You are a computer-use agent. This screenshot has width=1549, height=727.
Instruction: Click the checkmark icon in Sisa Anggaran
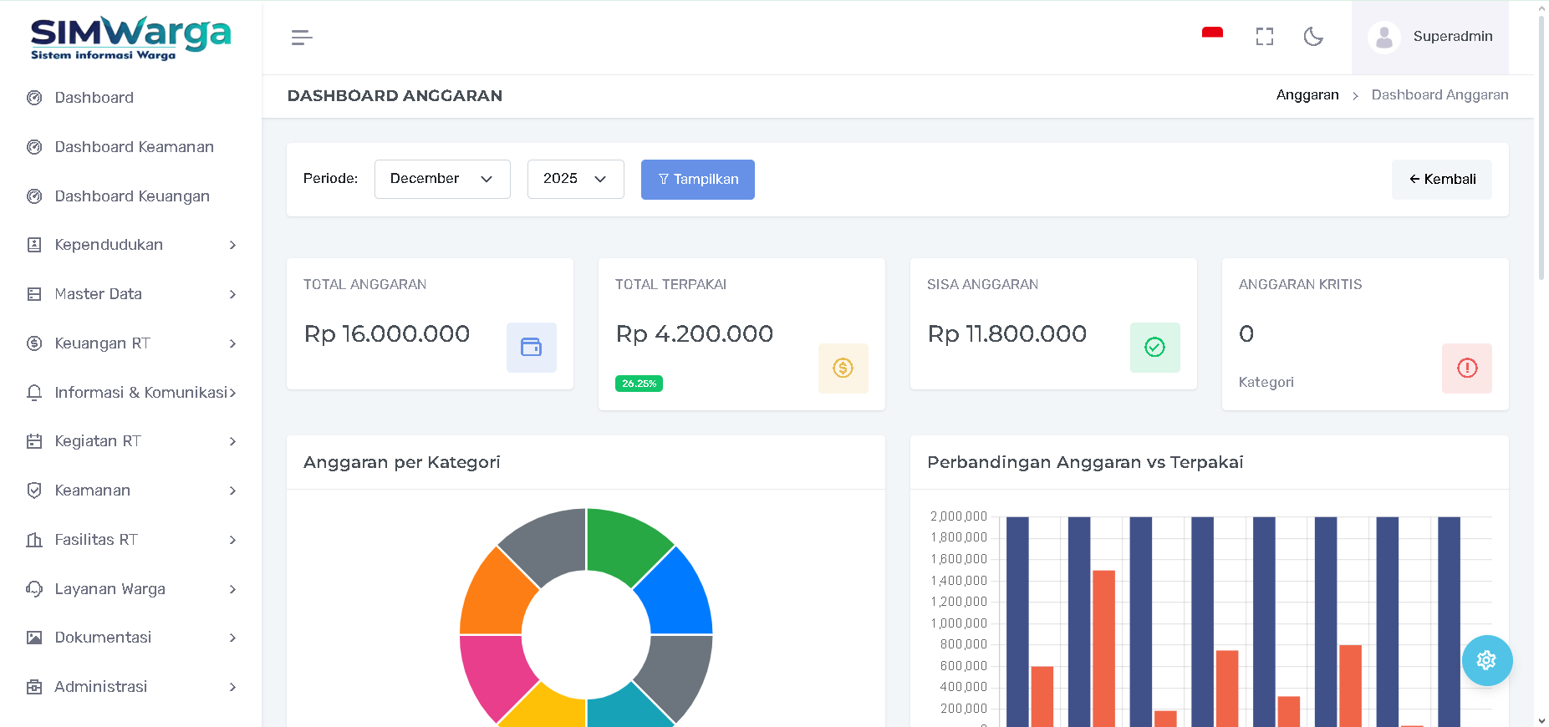point(1154,347)
